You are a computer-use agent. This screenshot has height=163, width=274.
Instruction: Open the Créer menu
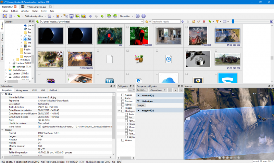click(44, 11)
